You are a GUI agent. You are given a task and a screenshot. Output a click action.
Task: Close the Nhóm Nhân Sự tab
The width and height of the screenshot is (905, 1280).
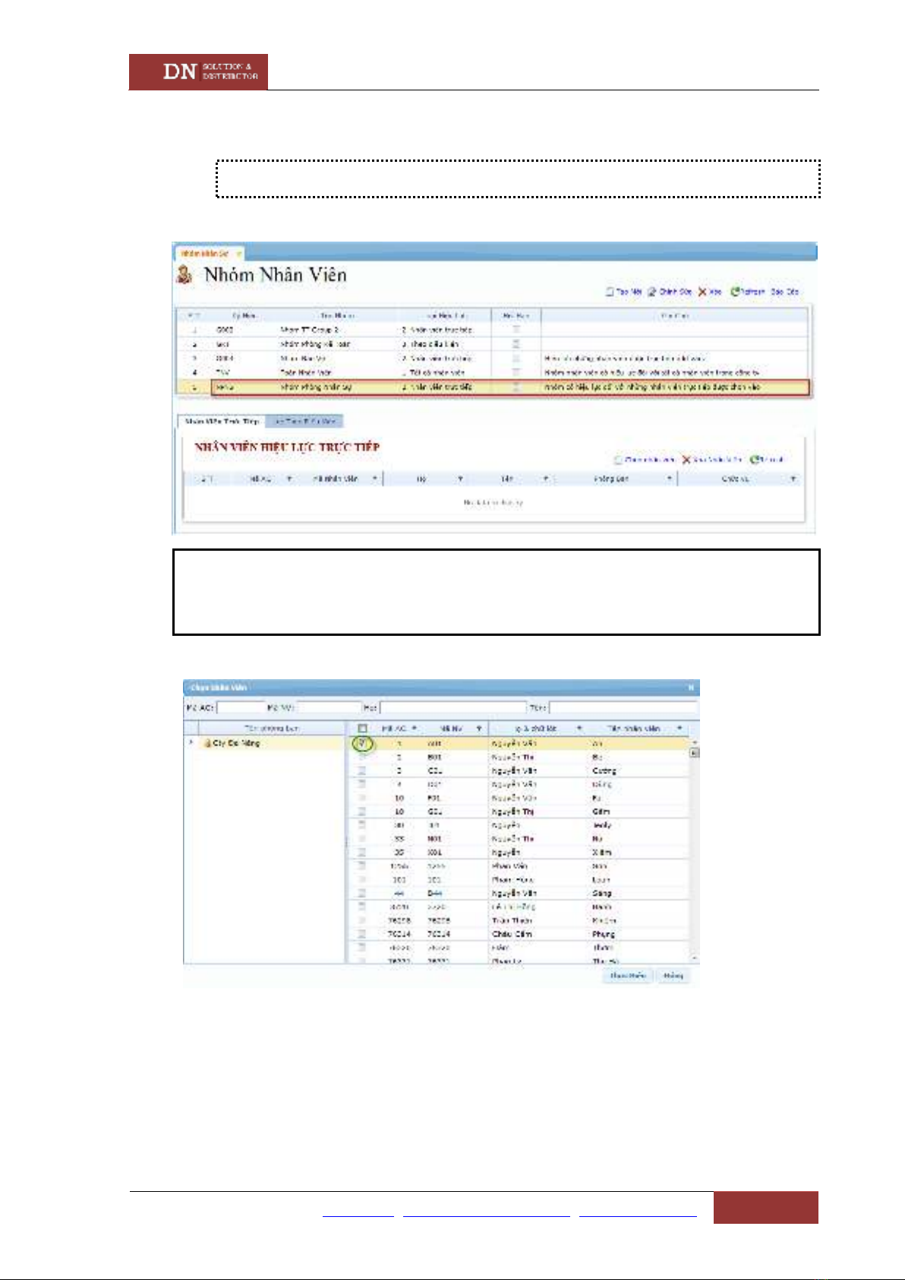[x=238, y=253]
